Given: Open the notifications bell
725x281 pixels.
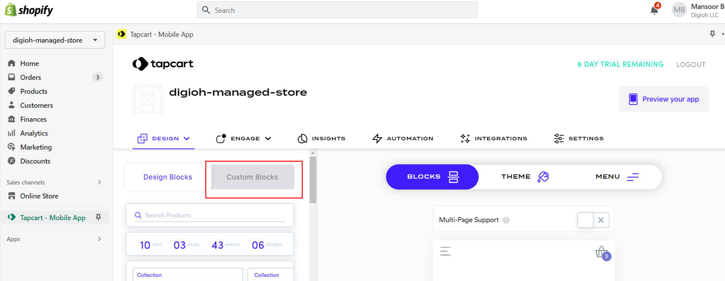Looking at the screenshot, I should tap(654, 9).
